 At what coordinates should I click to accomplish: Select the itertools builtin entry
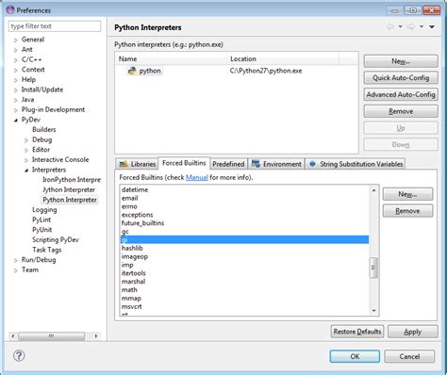(x=244, y=273)
